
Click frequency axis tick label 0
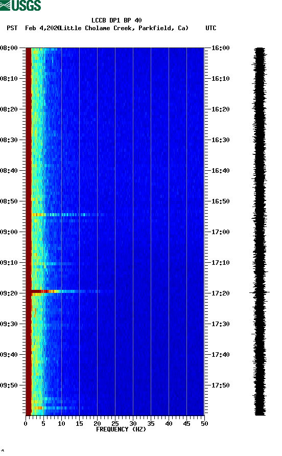[x=26, y=424]
